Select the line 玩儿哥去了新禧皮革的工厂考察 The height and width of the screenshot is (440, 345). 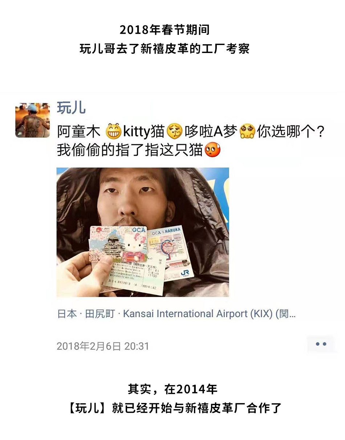[x=165, y=48]
